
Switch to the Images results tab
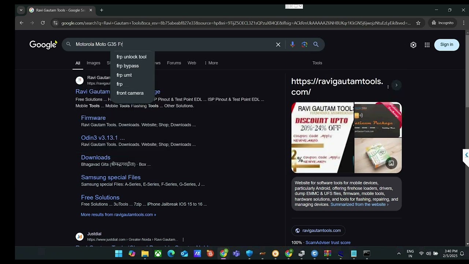coord(93,63)
